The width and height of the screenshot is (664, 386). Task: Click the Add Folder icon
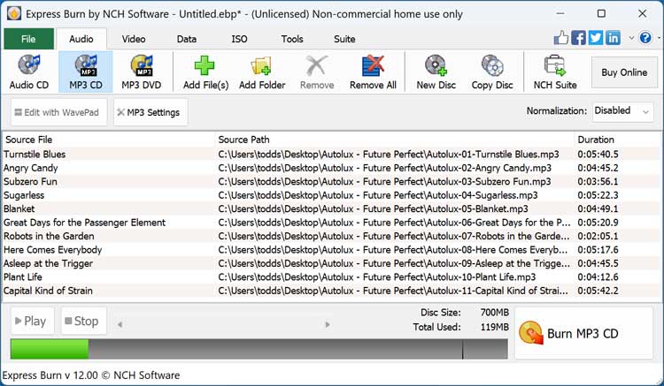point(262,72)
